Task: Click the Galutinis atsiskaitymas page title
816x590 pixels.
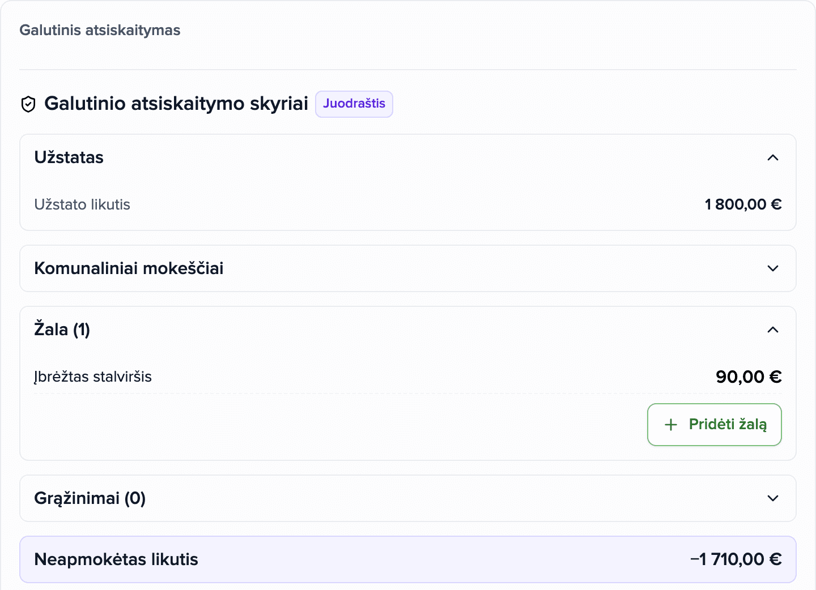Action: (x=100, y=30)
